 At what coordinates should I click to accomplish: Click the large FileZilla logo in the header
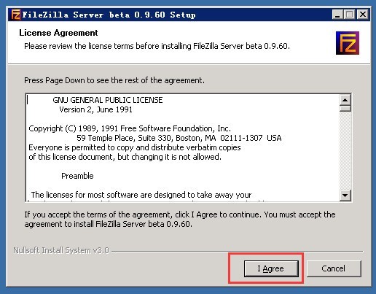[x=348, y=43]
